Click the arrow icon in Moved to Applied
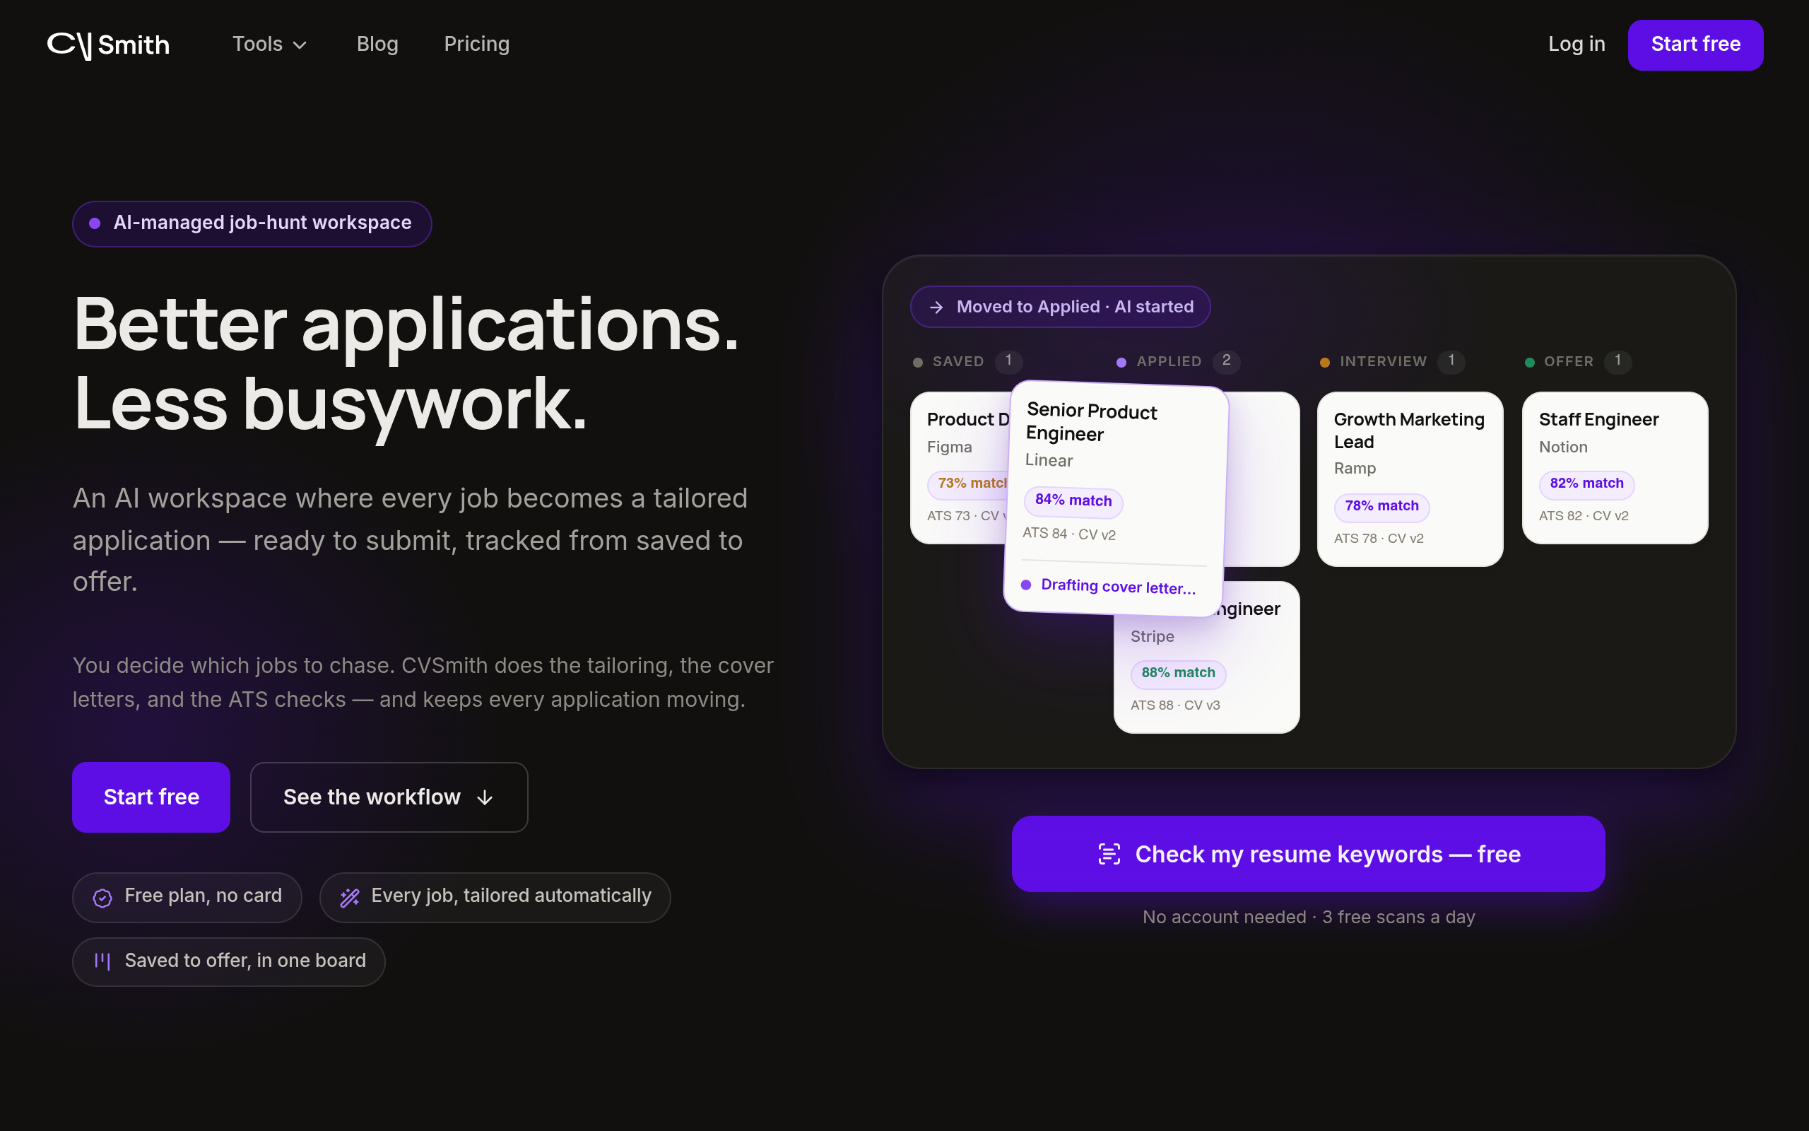 (x=936, y=307)
